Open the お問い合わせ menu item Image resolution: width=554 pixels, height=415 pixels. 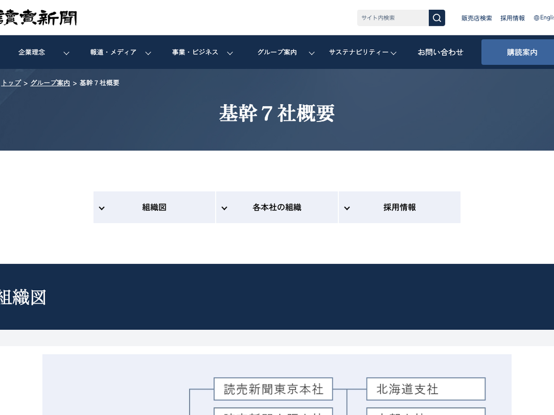(440, 53)
